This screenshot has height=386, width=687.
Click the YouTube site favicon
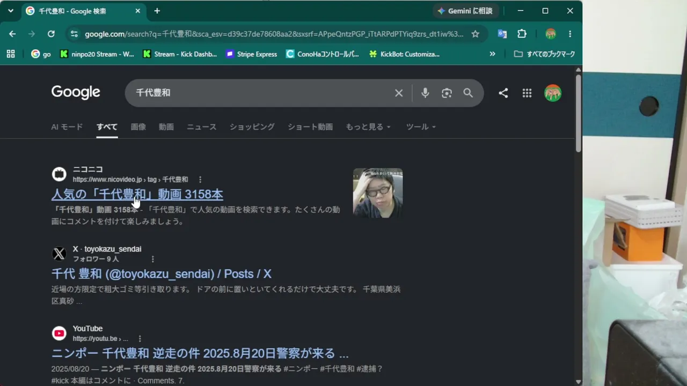coord(59,333)
